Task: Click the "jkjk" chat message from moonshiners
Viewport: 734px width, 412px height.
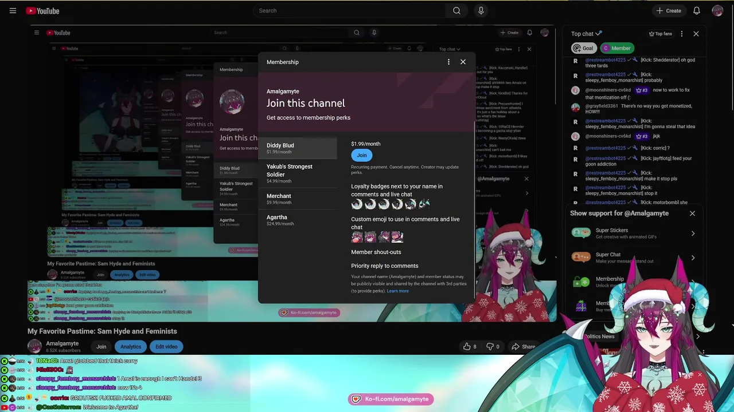Action: point(657,136)
